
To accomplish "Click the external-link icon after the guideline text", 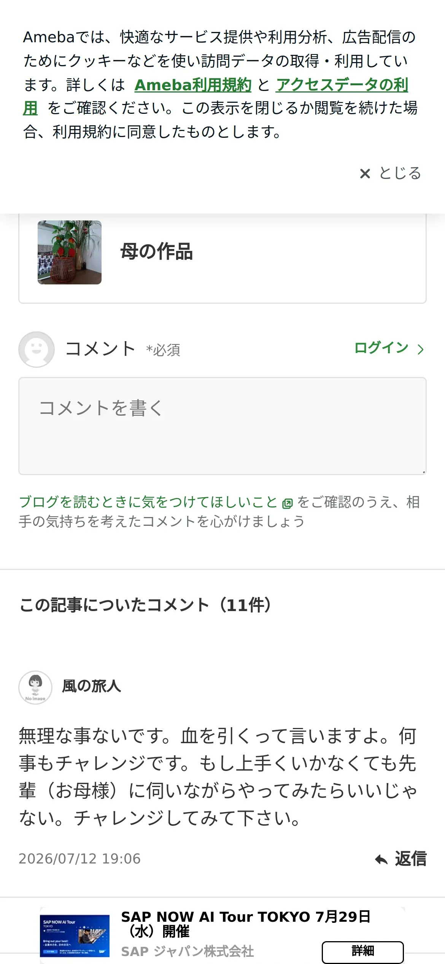I will pyautogui.click(x=288, y=503).
